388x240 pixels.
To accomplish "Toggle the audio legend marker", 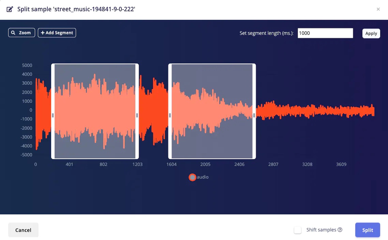I will [x=192, y=177].
